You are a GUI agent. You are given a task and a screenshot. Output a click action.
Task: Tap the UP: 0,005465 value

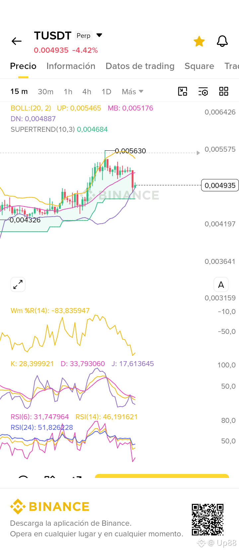(79, 108)
